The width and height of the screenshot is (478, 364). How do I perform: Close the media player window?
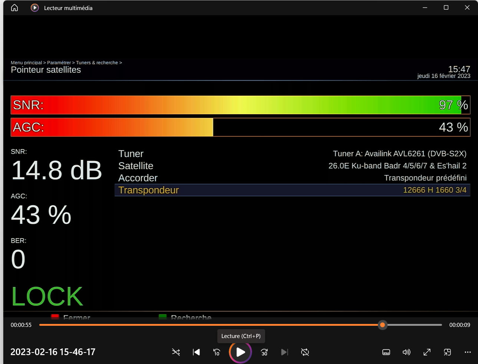467,8
